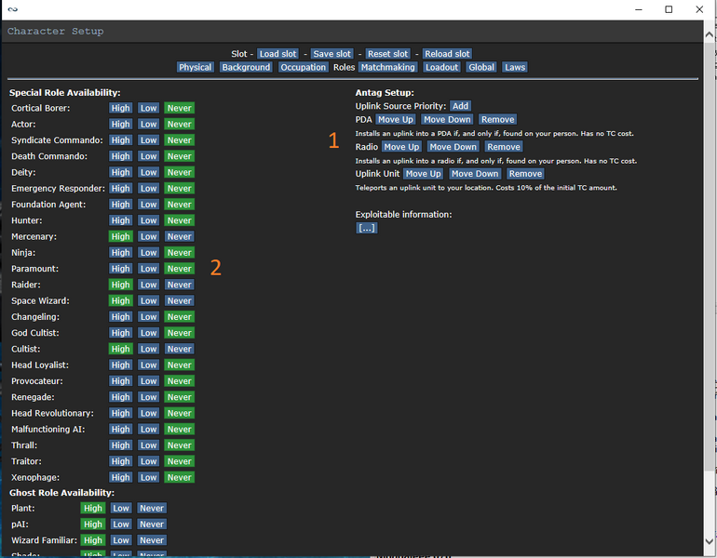Image resolution: width=717 pixels, height=558 pixels.
Task: Go to the Matchmaking tab
Action: point(387,67)
